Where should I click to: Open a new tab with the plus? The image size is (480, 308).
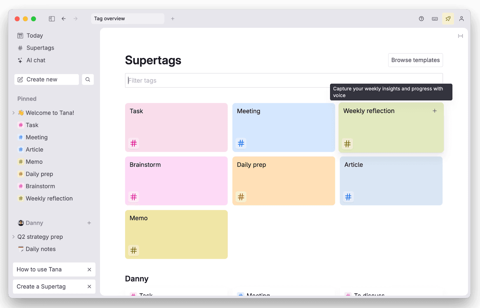tap(173, 19)
